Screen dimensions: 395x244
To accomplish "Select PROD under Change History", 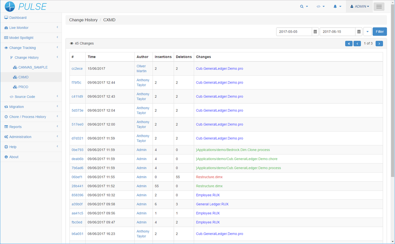I will (x=23, y=87).
